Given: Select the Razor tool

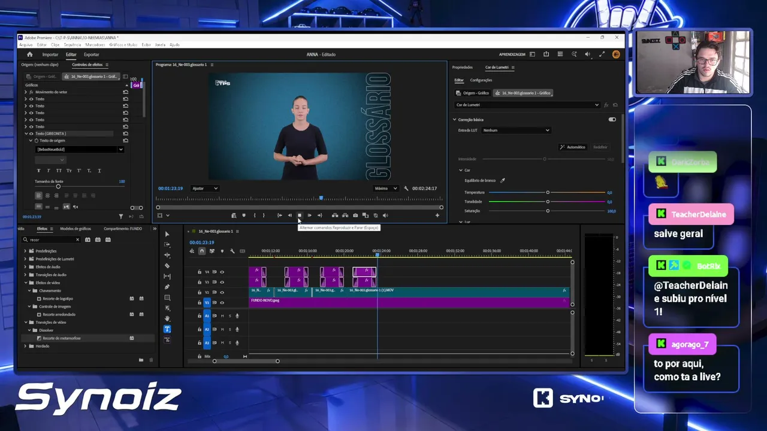Looking at the screenshot, I should (x=167, y=266).
